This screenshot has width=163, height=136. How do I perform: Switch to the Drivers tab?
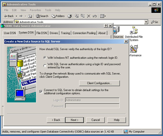coord(54,33)
